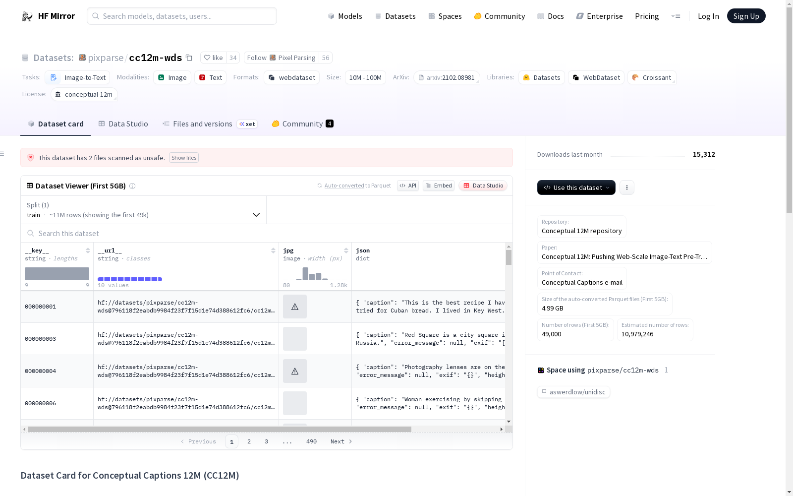Open the aswerdlow/unidisc space
Viewport: 793px width, 496px height.
(x=573, y=392)
